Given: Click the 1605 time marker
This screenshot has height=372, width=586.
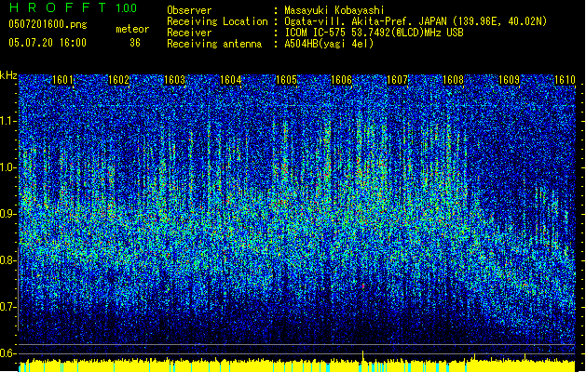Looking at the screenshot, I should (286, 80).
